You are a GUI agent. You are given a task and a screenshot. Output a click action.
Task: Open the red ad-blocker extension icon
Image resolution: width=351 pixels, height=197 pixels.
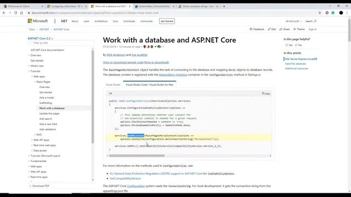pyautogui.click(x=327, y=13)
